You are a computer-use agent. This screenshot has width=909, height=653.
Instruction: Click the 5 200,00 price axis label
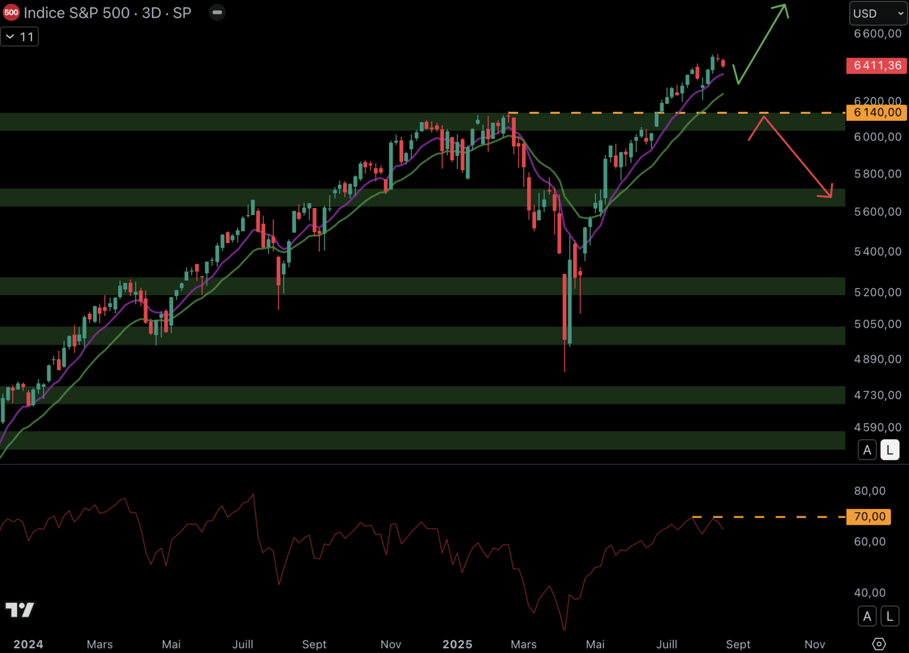click(x=878, y=293)
